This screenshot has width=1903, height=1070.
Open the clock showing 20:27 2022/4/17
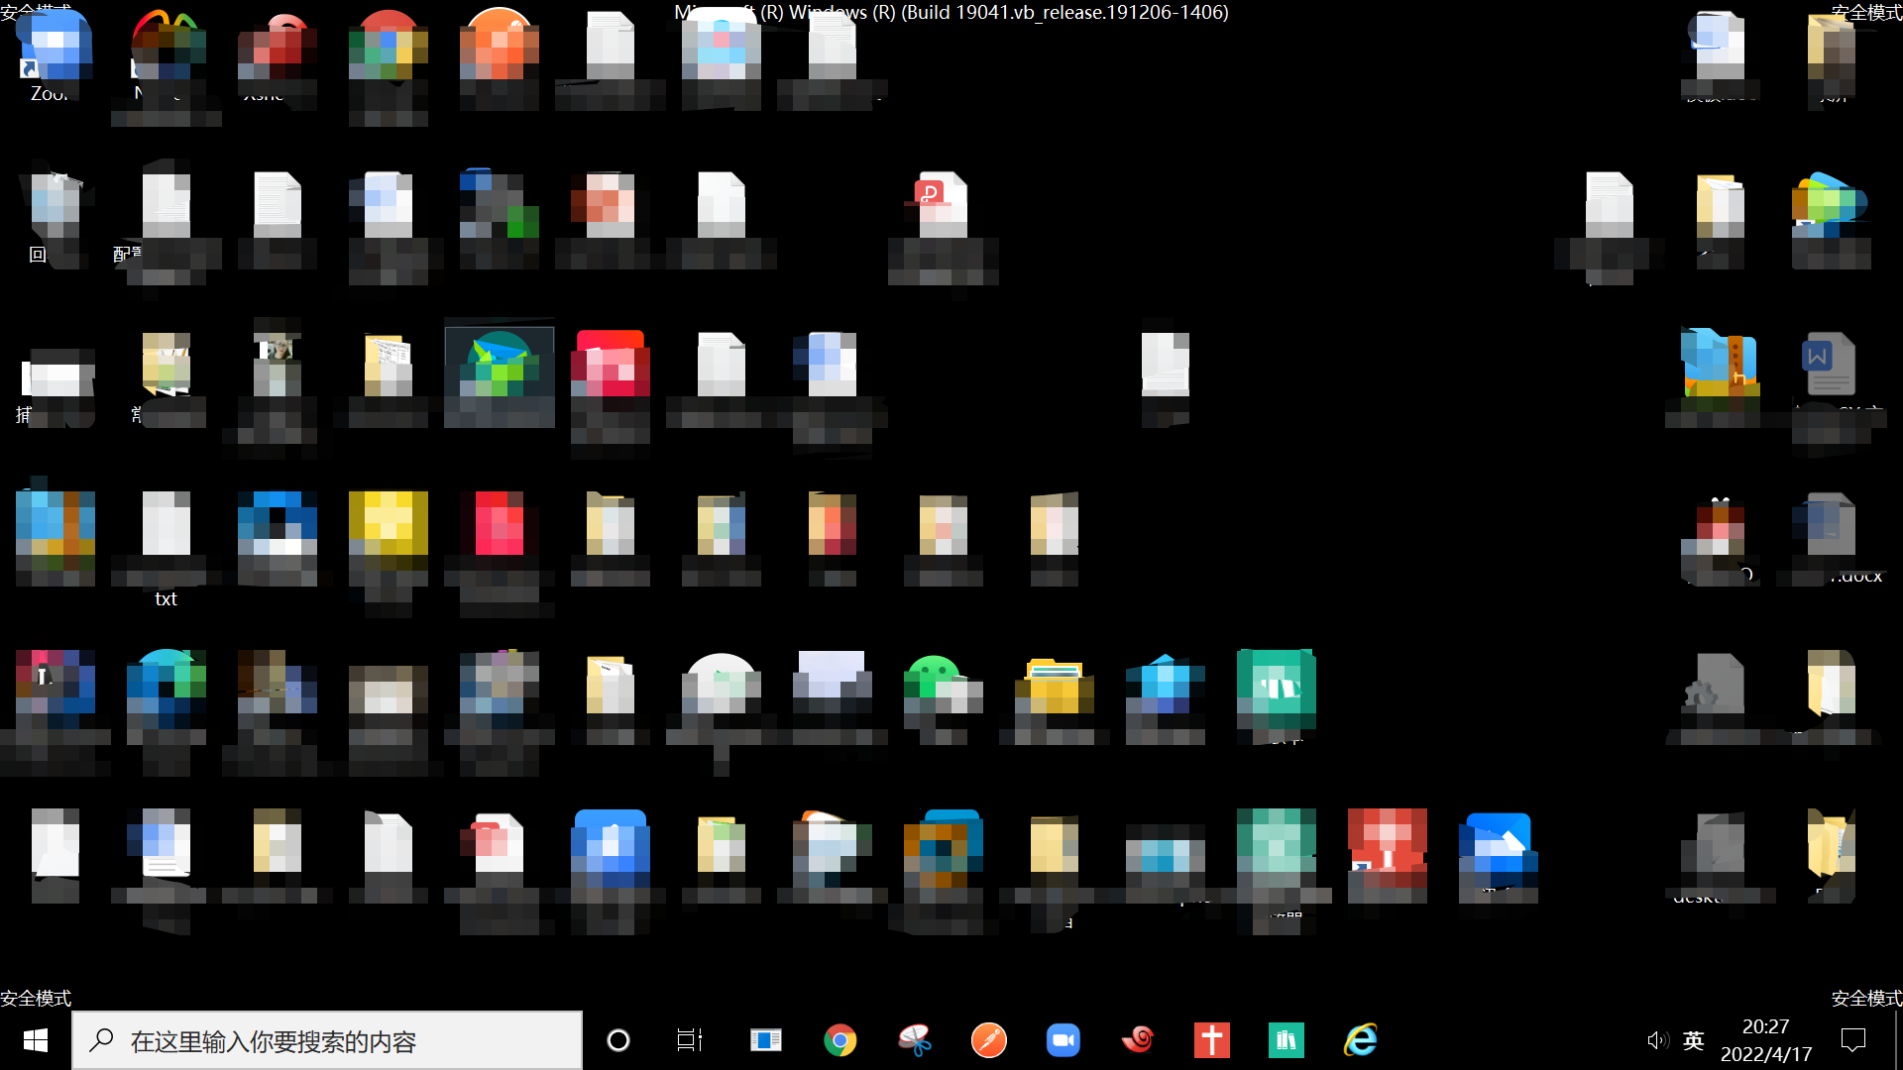pyautogui.click(x=1766, y=1040)
